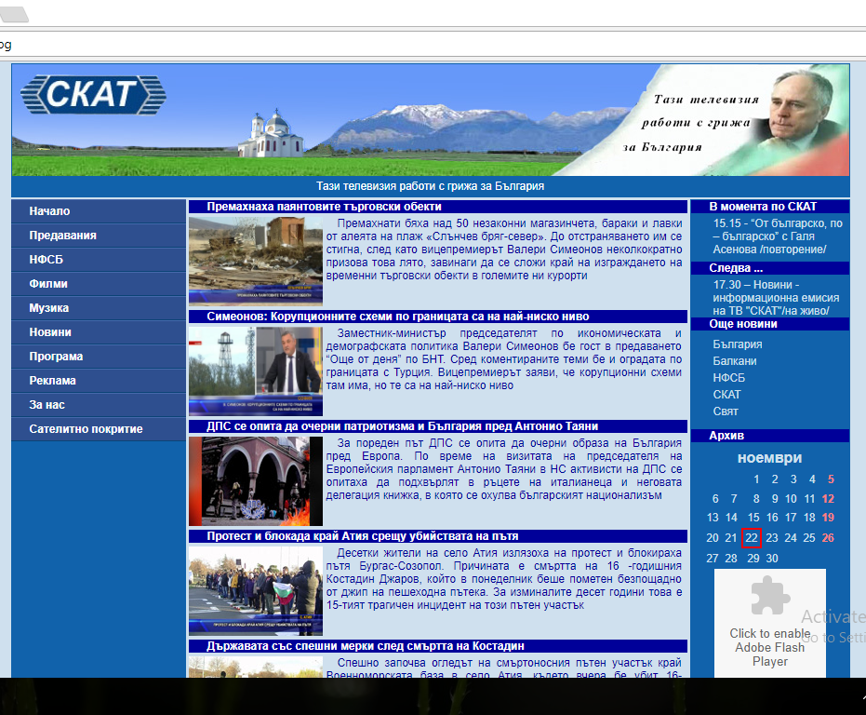Click the Още новини section header
The image size is (866, 715).
[769, 324]
